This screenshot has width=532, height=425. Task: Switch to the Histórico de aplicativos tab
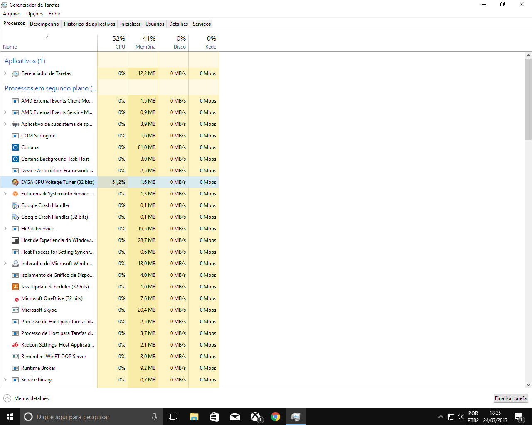coord(90,24)
